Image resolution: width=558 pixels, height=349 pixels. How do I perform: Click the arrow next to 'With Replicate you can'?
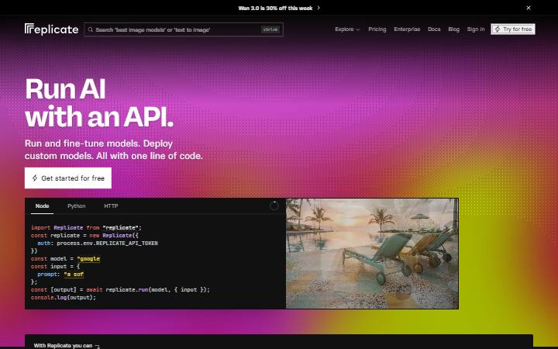[97, 346]
